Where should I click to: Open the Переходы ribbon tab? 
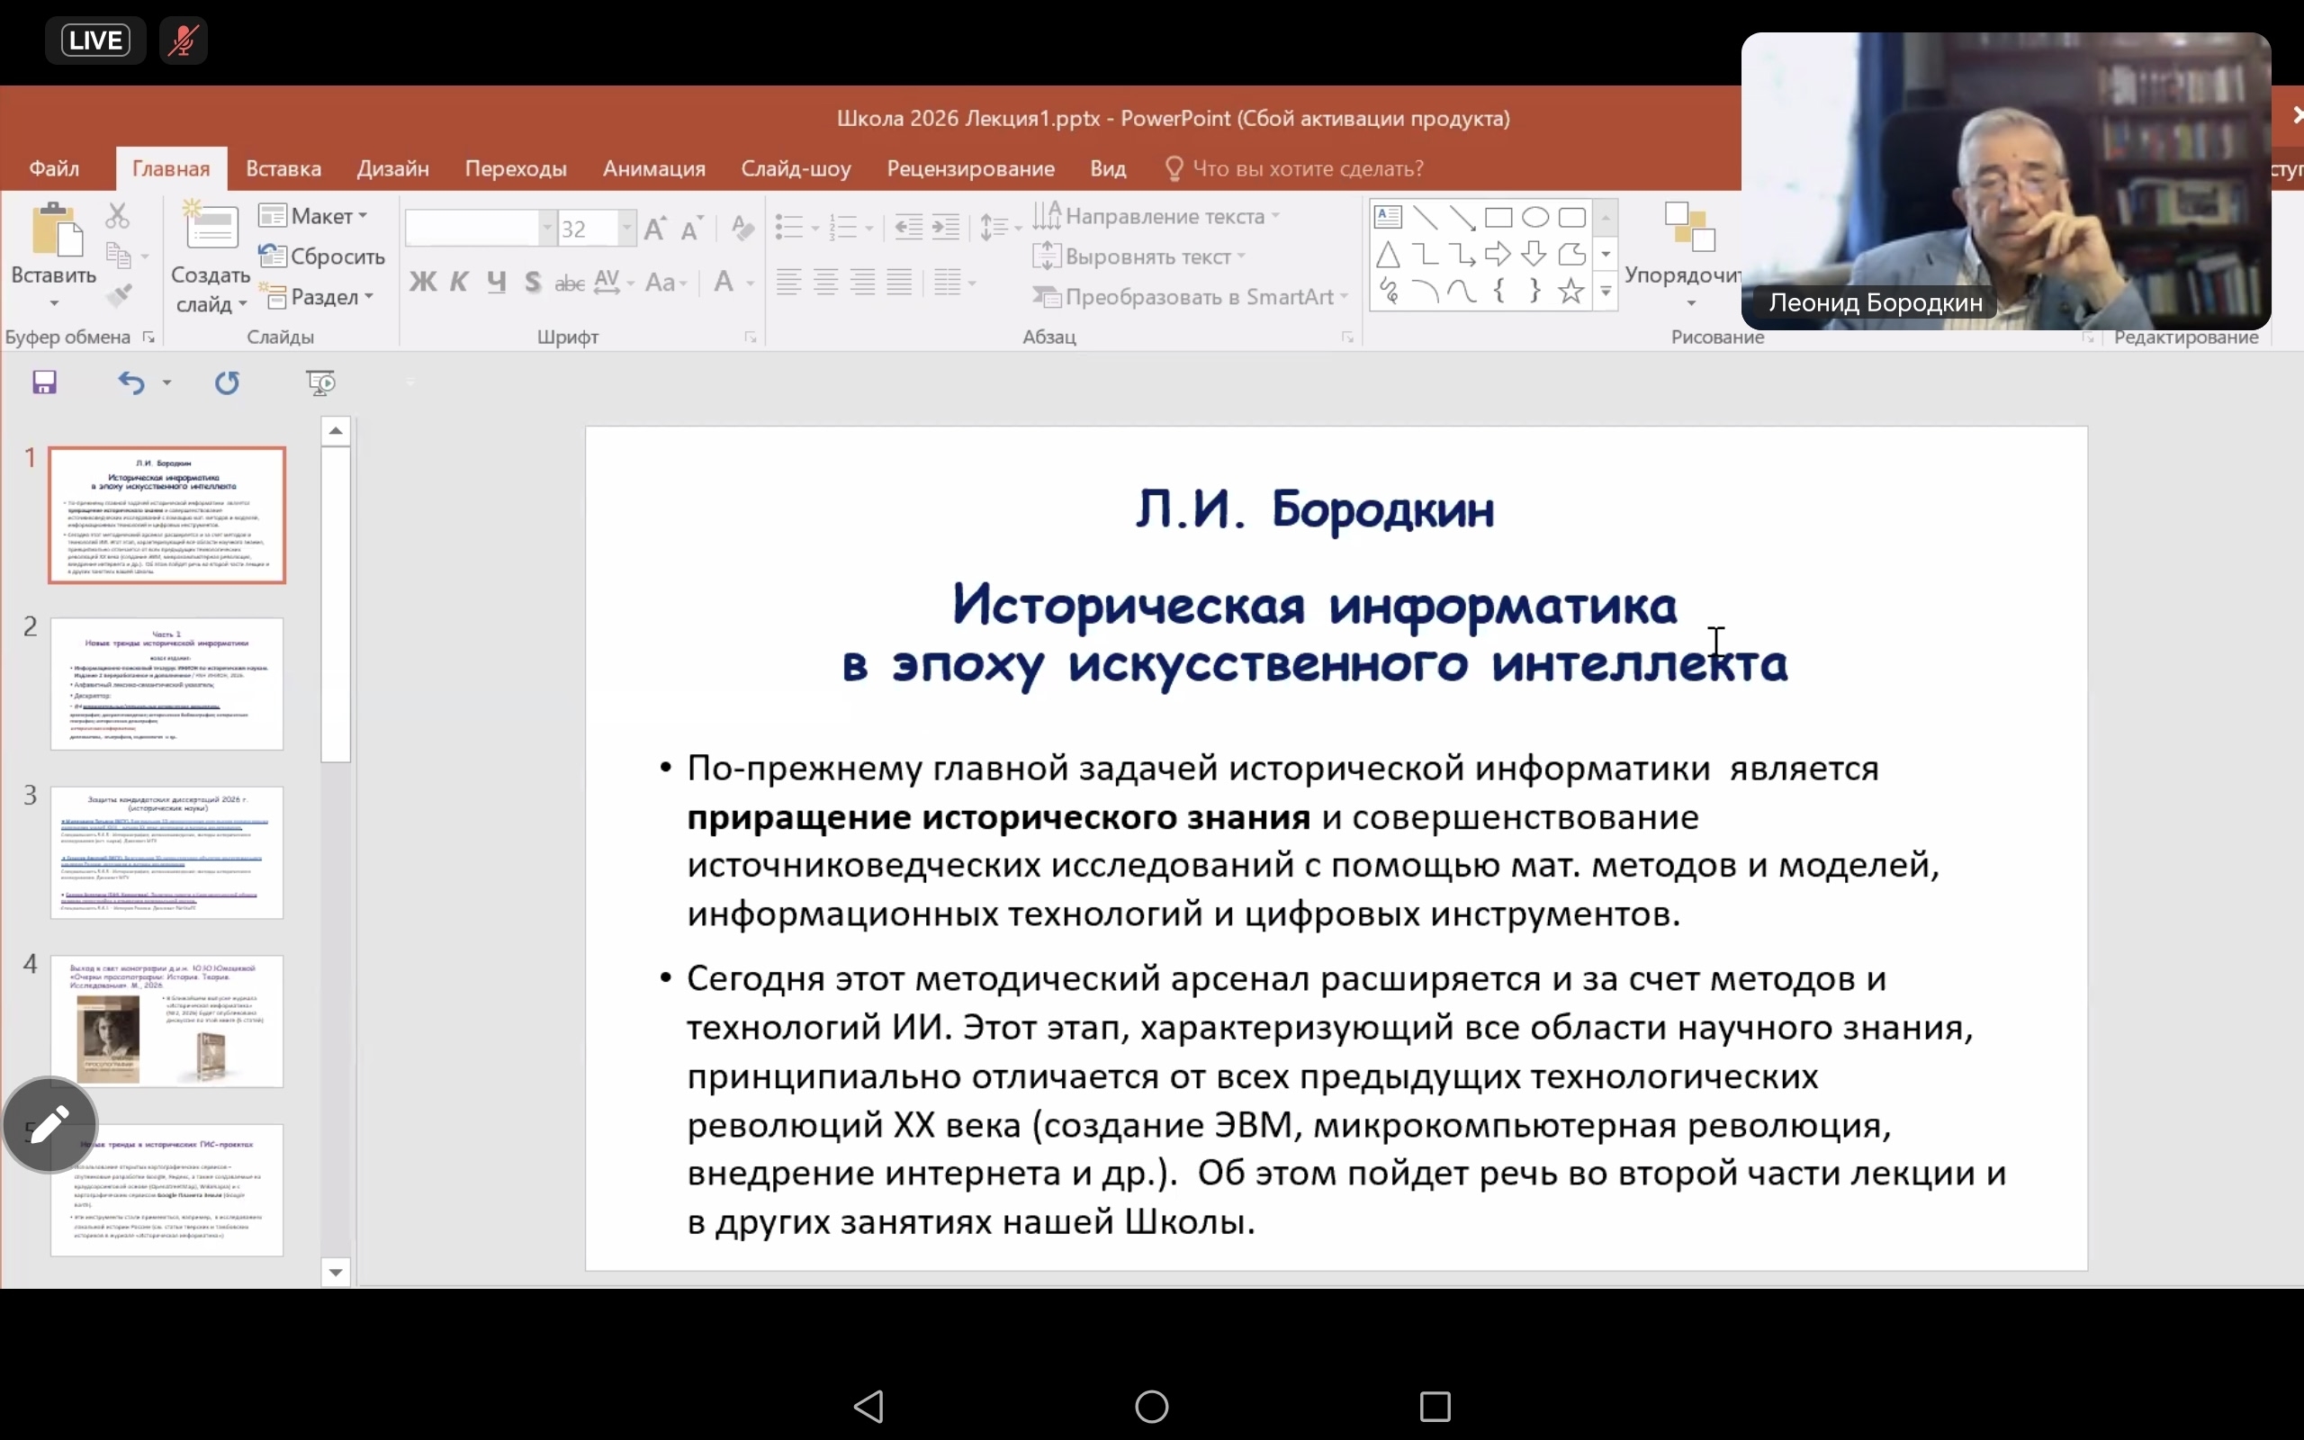coord(516,168)
